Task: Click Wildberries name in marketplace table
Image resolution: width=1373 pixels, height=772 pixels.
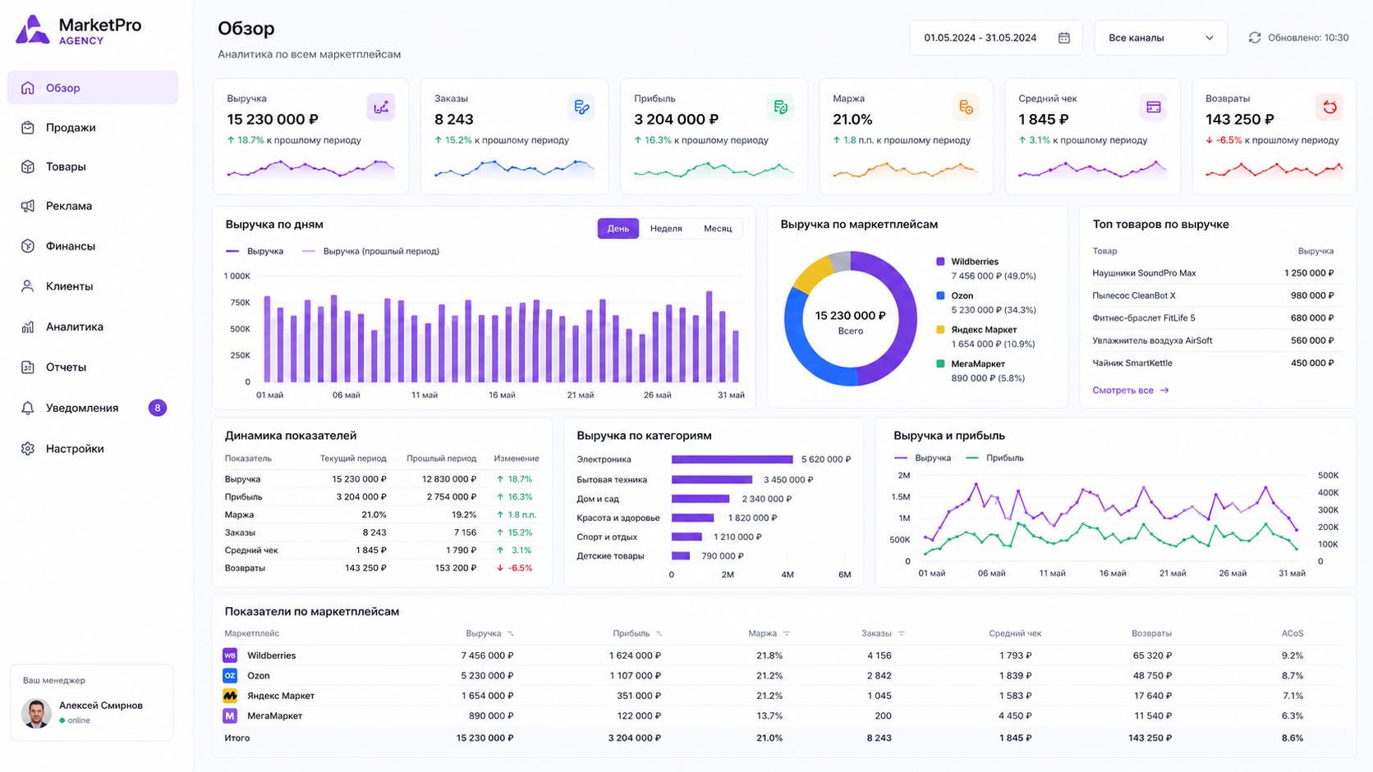Action: click(x=271, y=656)
